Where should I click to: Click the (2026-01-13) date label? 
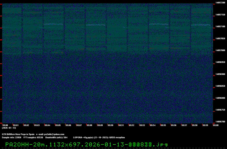(x=9, y=128)
